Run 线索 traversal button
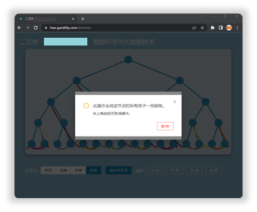Screen dimensions: 257x212 (x=214, y=170)
